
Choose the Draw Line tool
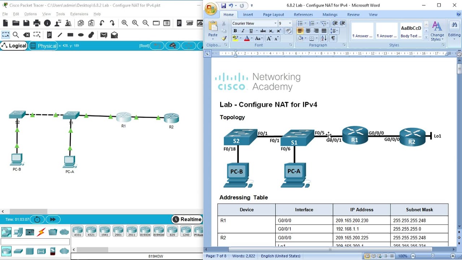pos(60,35)
